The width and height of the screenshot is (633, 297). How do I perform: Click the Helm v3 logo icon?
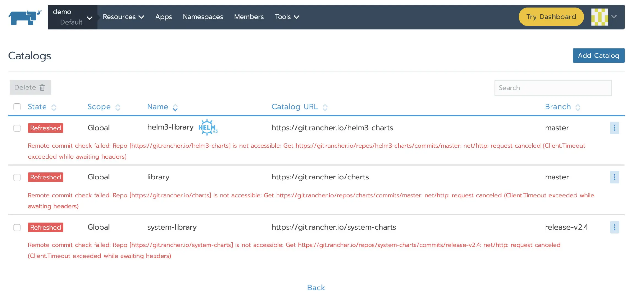click(x=208, y=128)
